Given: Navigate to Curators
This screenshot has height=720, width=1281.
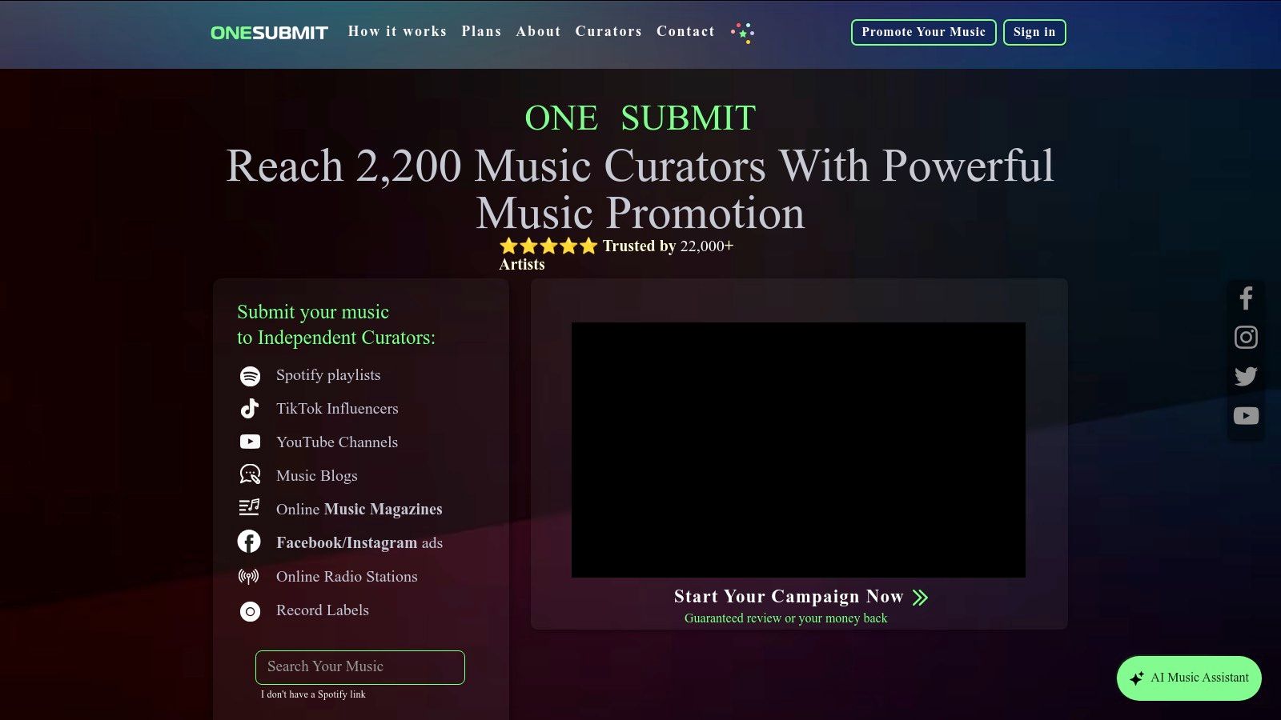Looking at the screenshot, I should click(x=608, y=32).
